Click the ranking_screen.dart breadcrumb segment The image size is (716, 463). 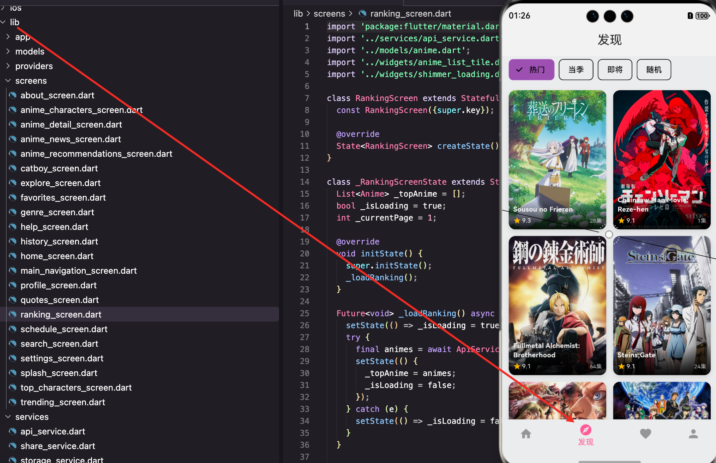[410, 14]
